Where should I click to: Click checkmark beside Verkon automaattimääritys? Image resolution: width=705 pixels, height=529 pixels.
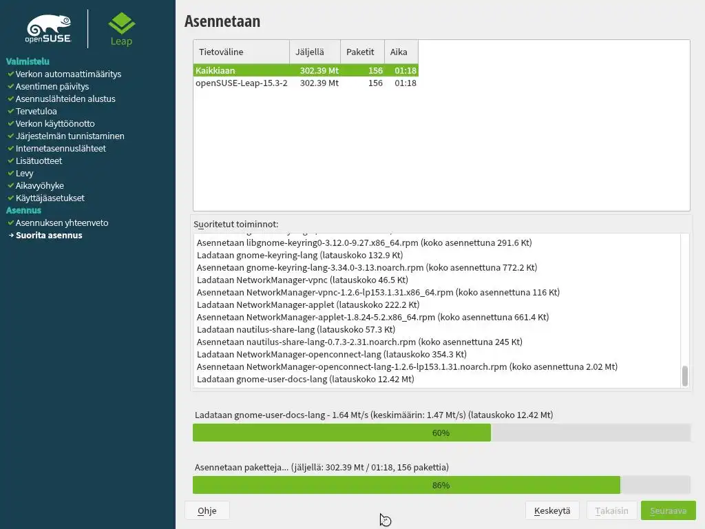10,74
